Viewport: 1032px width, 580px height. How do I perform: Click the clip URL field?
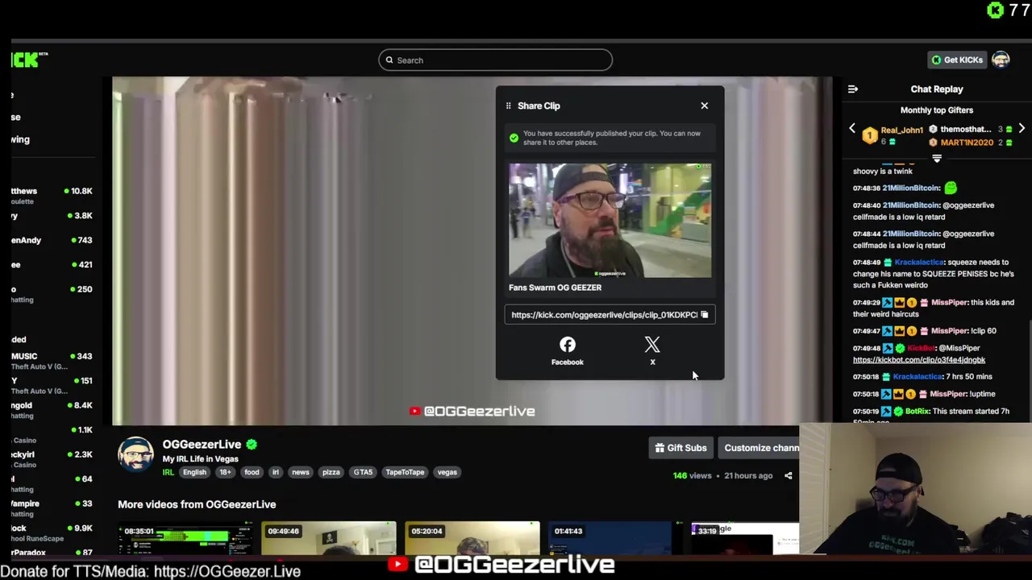(610, 315)
